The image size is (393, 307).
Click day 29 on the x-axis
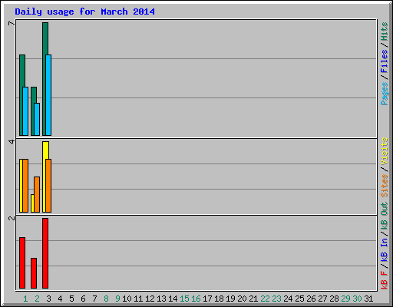coord(345,299)
